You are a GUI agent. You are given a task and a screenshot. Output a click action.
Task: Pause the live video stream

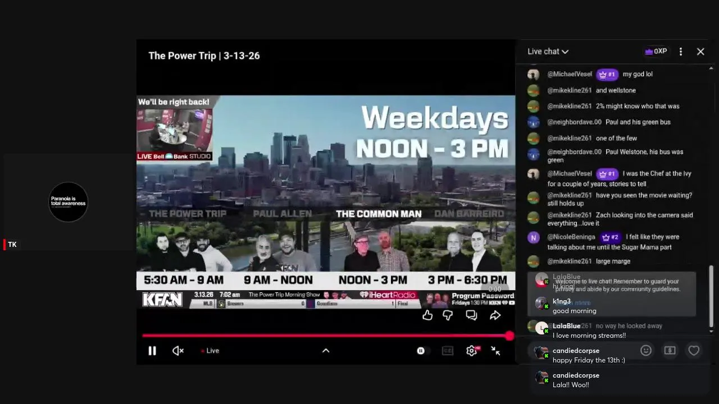[152, 351]
